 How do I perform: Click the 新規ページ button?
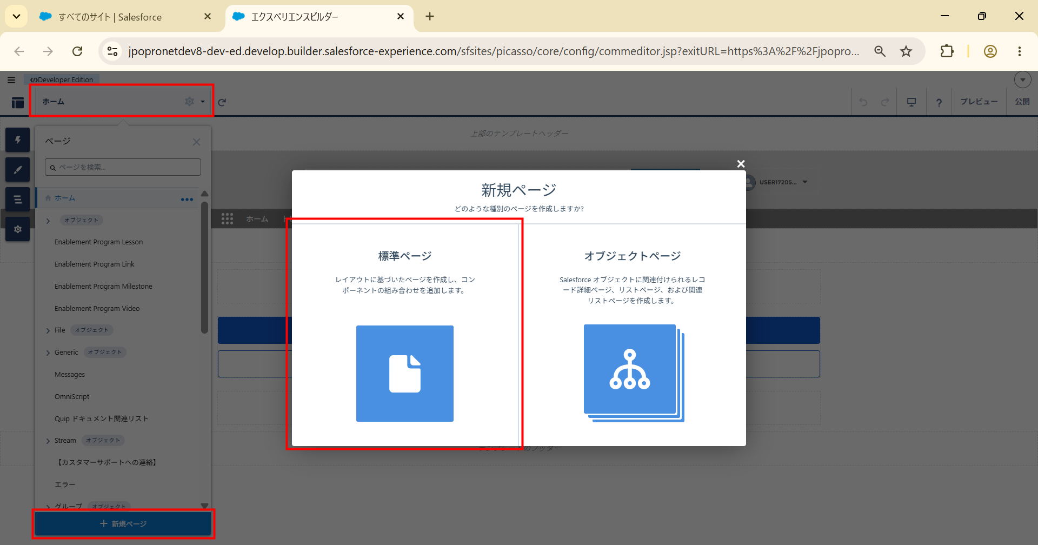[x=123, y=524]
